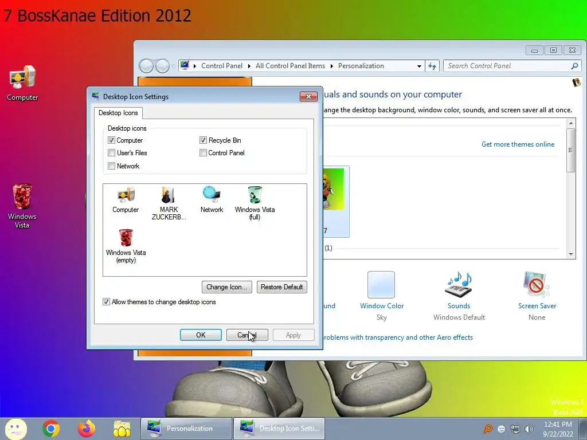587x440 pixels.
Task: Click the Window Color link text
Action: click(x=381, y=306)
